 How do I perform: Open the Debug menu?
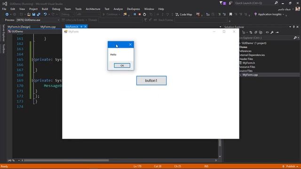point(56,9)
